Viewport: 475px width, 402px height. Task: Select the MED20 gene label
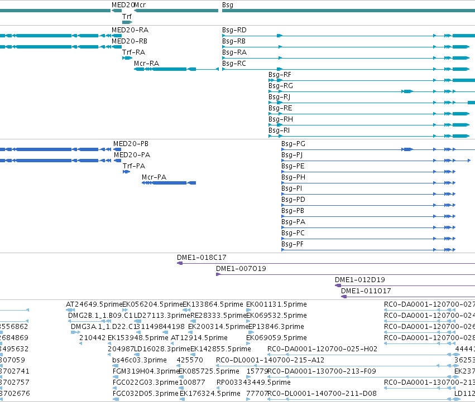(x=123, y=5)
